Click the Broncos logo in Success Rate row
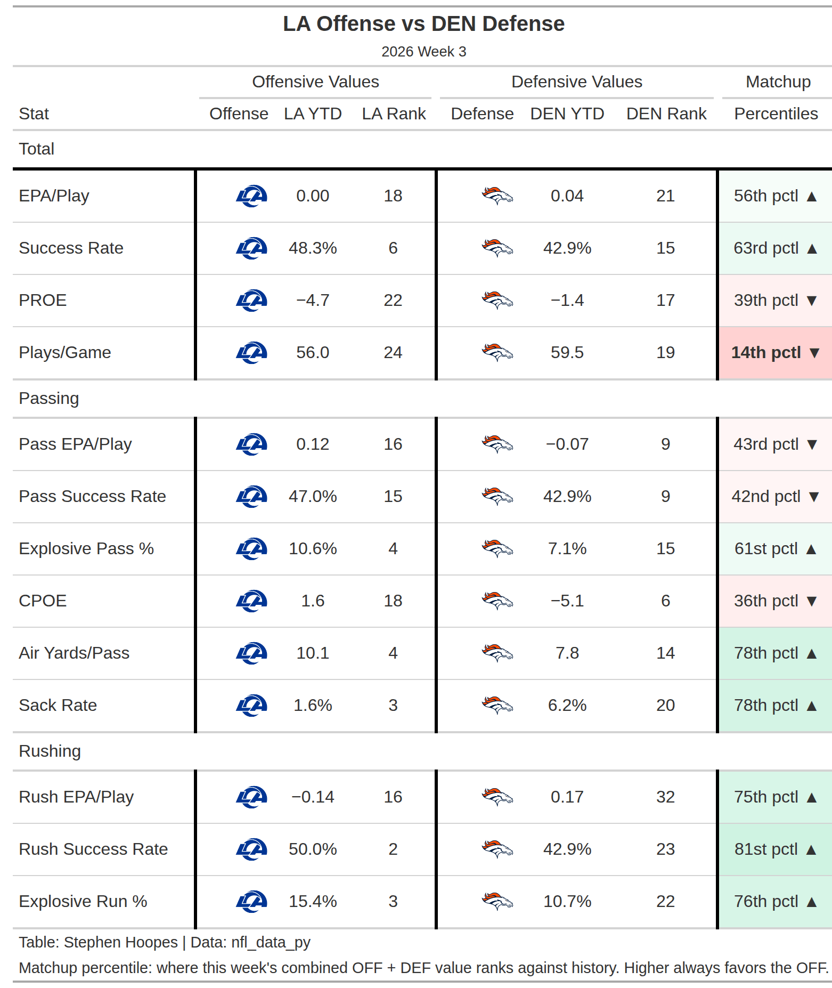Screen dimensions: 832x988 [497, 248]
